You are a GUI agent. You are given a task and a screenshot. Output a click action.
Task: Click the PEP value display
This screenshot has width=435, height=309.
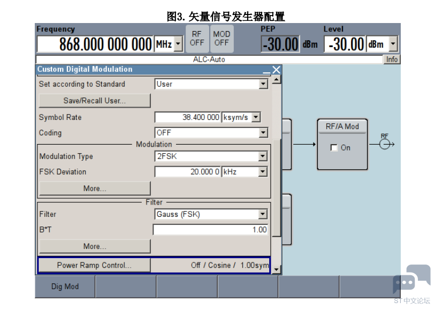tap(280, 44)
